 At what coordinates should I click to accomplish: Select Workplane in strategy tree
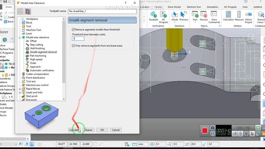[x=32, y=19]
